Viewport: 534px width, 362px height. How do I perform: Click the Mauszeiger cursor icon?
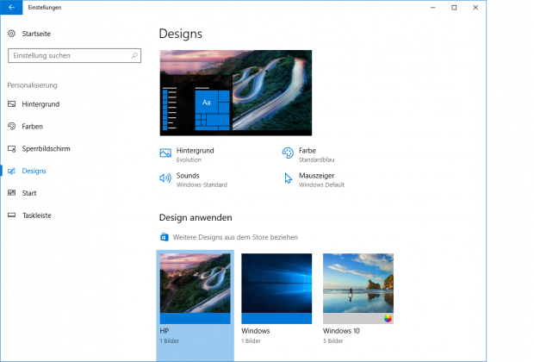(x=289, y=178)
